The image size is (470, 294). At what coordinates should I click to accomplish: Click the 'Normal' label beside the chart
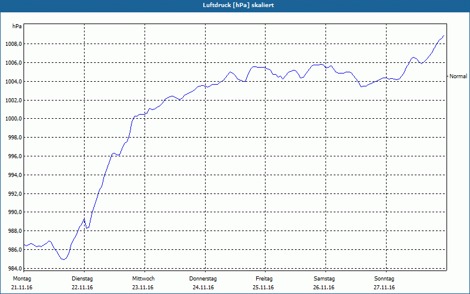[458, 76]
